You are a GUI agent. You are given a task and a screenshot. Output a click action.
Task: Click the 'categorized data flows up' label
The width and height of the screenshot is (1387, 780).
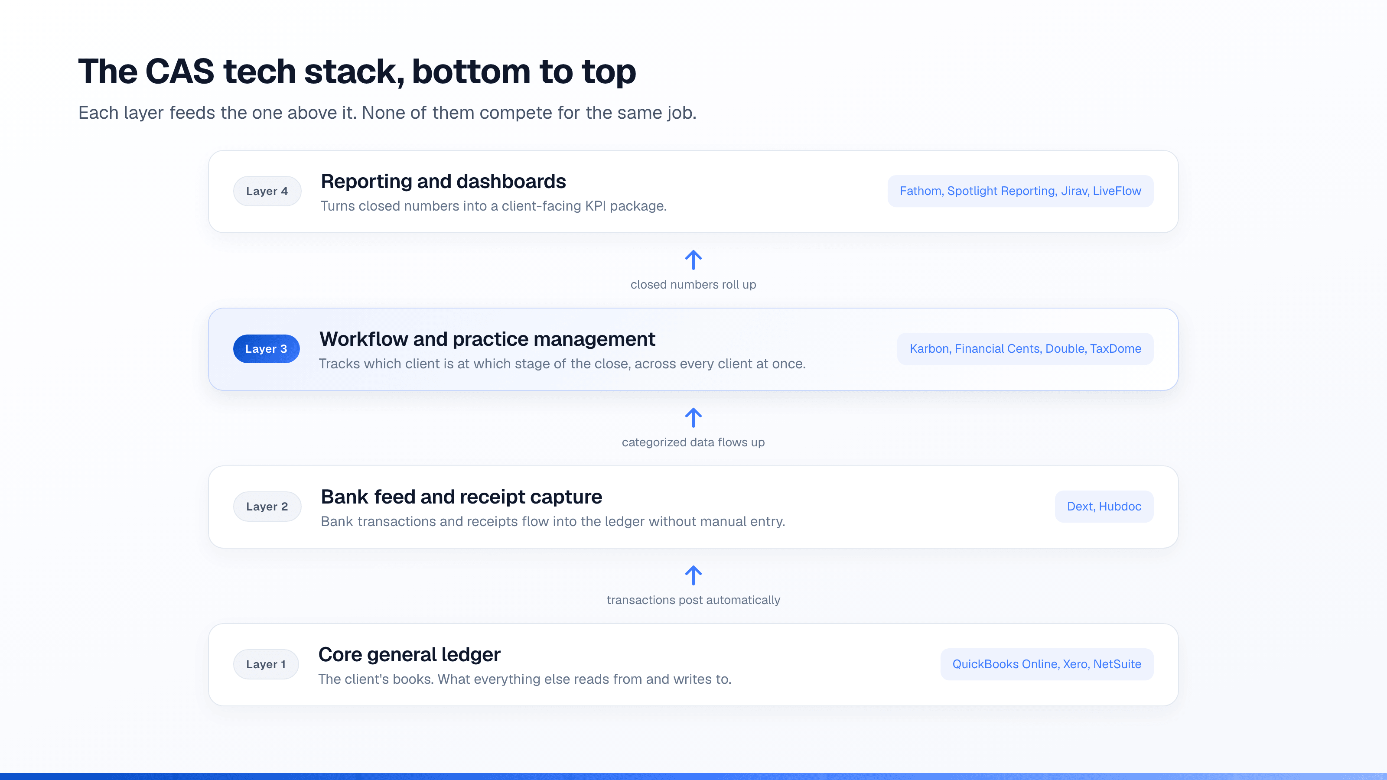[x=693, y=442]
